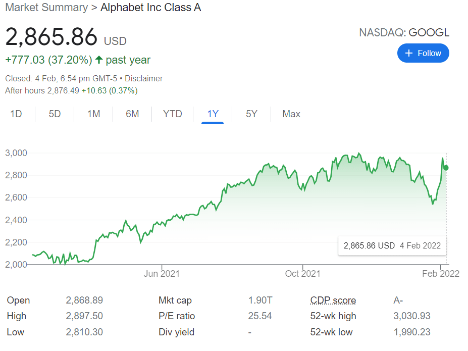Select the 6M chart range
Screen dimensions: 468x351
132,114
